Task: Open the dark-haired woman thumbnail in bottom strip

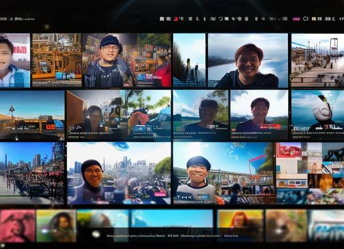Action: coord(56,226)
